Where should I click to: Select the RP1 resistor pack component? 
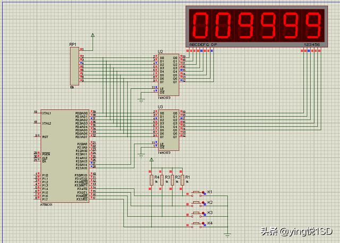pos(74,66)
